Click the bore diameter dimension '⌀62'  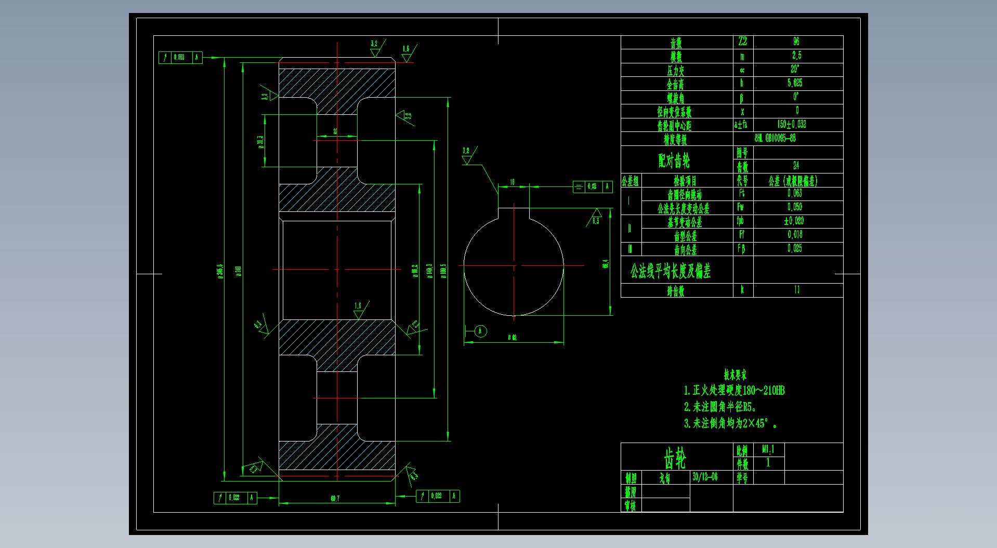pyautogui.click(x=512, y=338)
